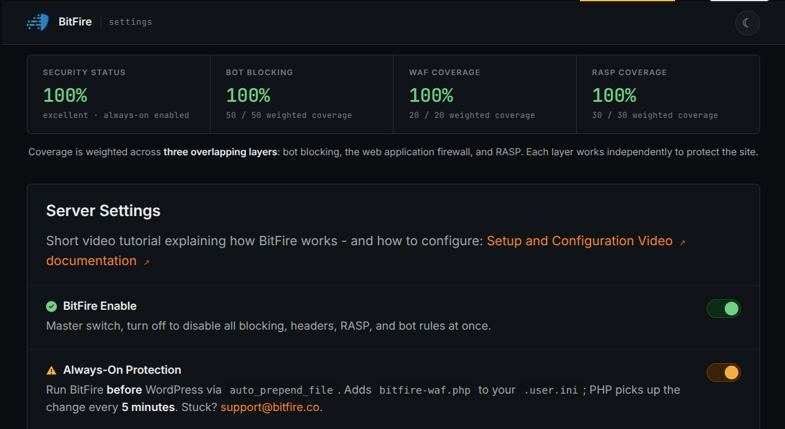
Task: Click the BitFire Enable setting title
Action: tap(100, 306)
